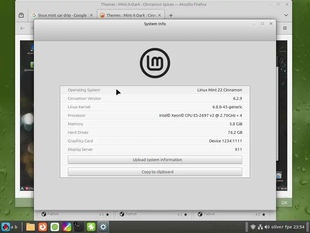Click the volume speaker tray icon

point(267,227)
